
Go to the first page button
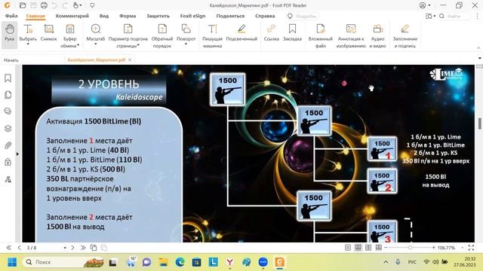(9, 248)
